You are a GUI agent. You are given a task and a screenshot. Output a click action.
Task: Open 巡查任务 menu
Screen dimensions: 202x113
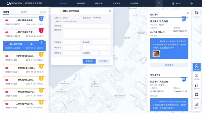tap(99, 3)
